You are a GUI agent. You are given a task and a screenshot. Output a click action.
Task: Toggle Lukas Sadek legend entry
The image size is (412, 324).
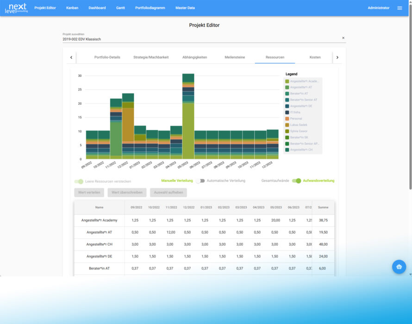[296, 125]
